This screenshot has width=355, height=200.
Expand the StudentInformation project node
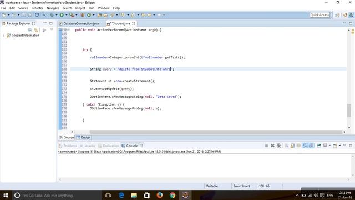(3, 36)
